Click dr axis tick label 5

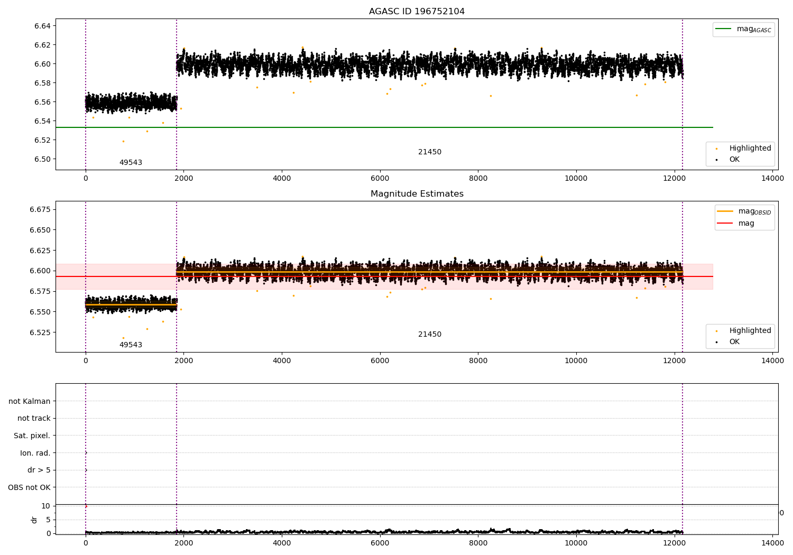[48, 520]
